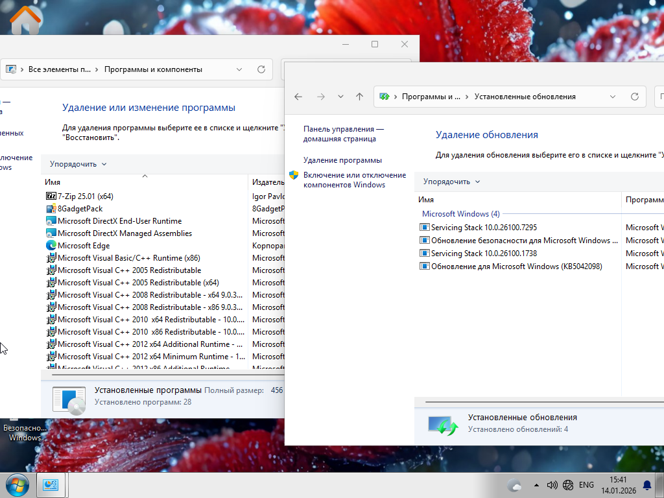Show hidden tray icons arrow
The image size is (664, 498).
[x=536, y=485]
